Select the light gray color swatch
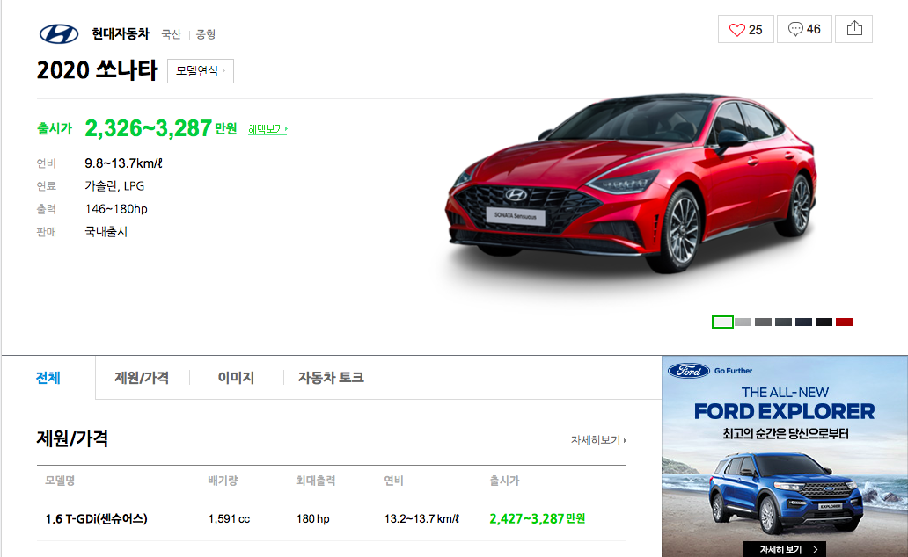 (743, 322)
